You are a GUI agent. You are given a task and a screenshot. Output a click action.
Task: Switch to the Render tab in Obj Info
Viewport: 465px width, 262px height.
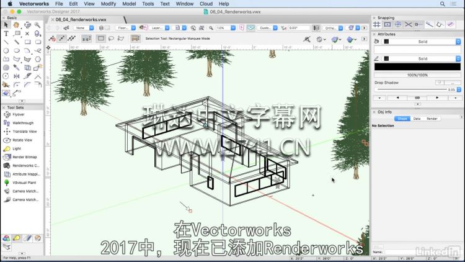pos(432,119)
